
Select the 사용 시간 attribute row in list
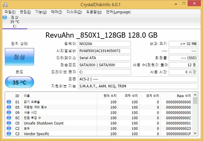coord(99,112)
